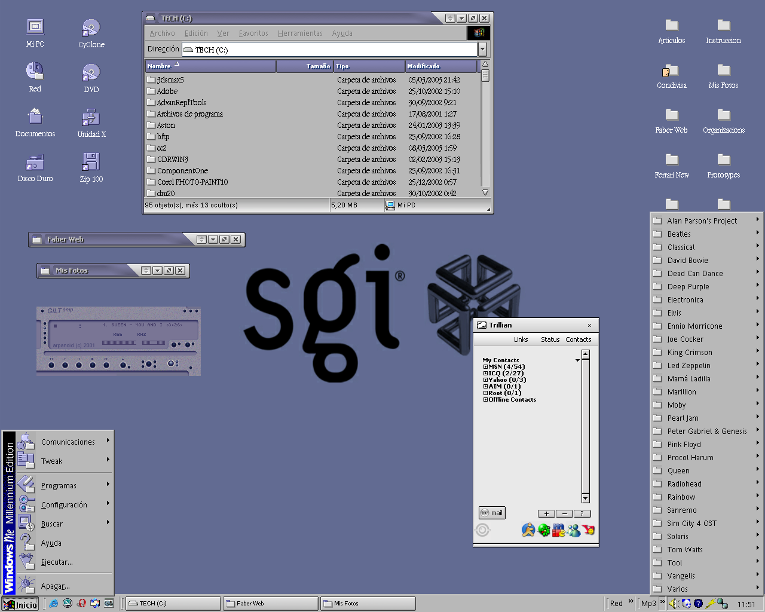765x612 pixels.
Task: Click the previous track button in GILTamp
Action: click(51, 365)
